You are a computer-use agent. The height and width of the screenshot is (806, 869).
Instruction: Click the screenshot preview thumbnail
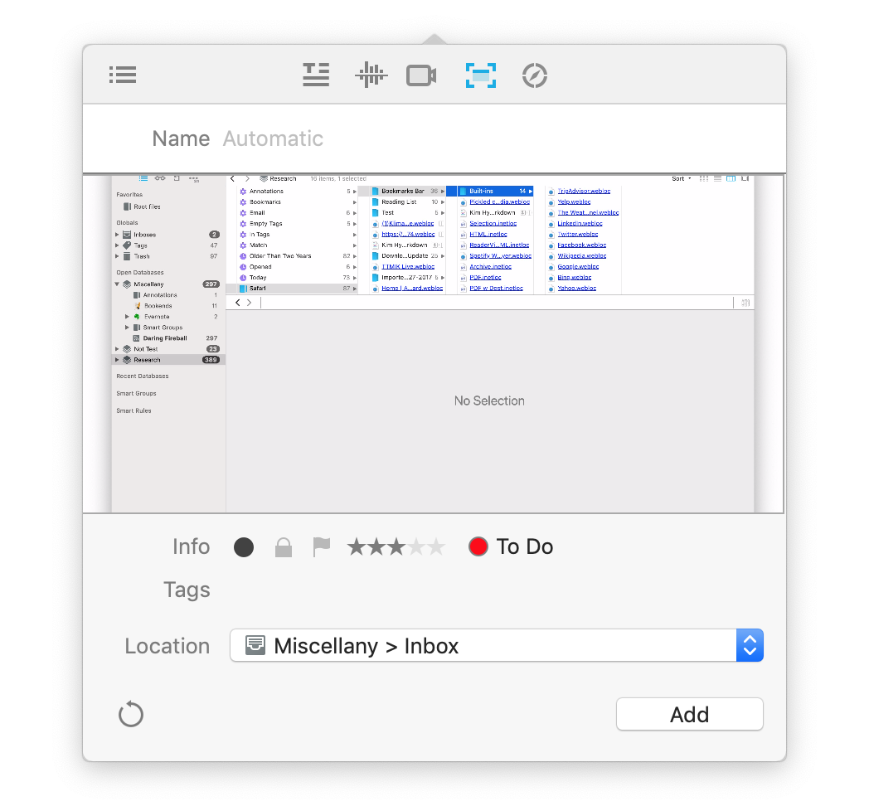[433, 344]
